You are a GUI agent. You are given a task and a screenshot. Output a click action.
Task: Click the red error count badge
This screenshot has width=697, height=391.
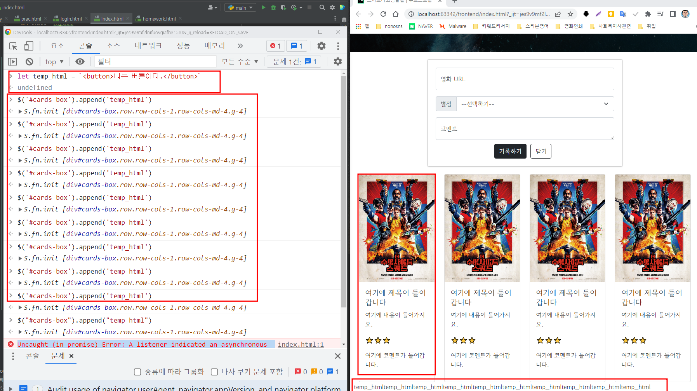coord(276,46)
